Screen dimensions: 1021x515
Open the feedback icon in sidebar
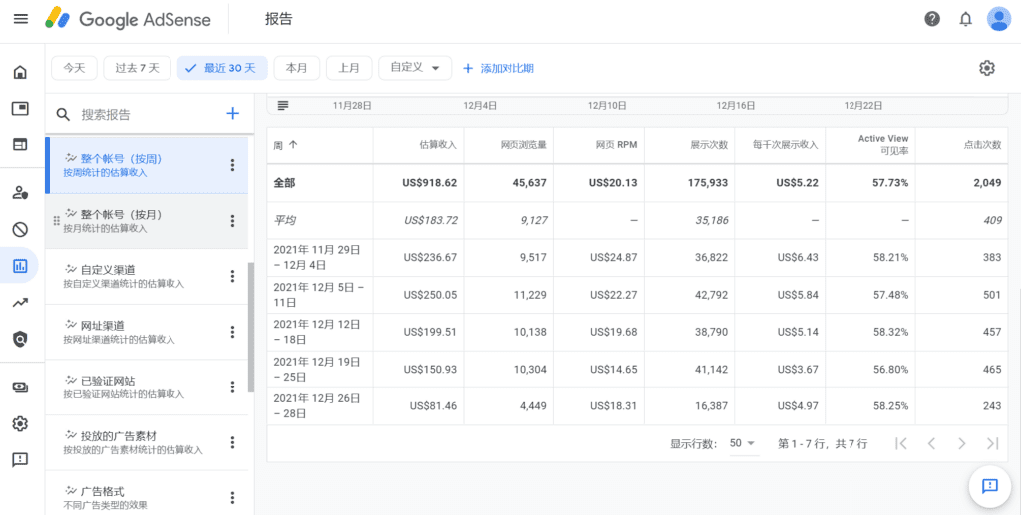20,459
